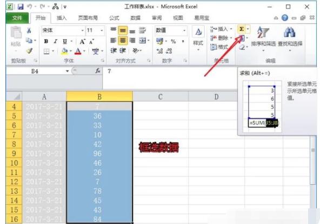Toggle Italic formatting

[55, 42]
